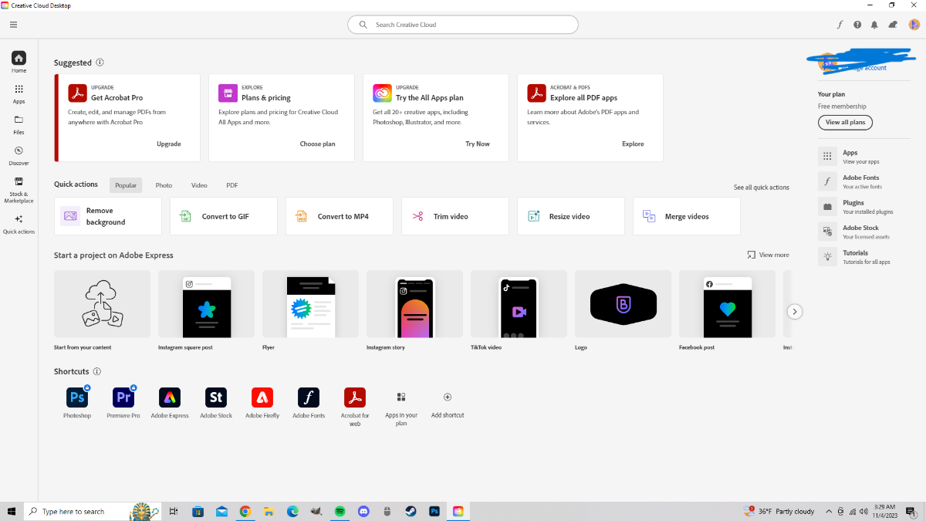Show info next to Suggested heading

[x=100, y=63]
